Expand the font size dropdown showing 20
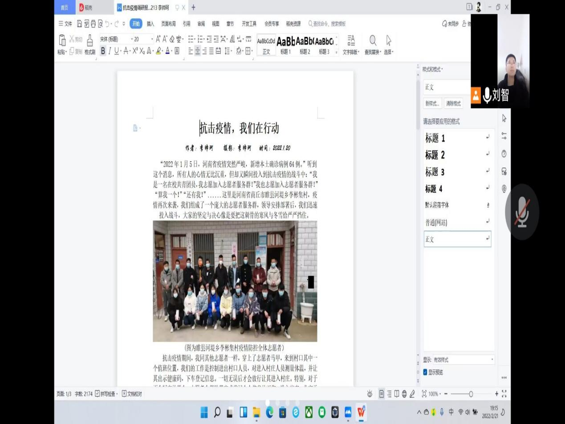The width and height of the screenshot is (565, 424). [x=143, y=39]
